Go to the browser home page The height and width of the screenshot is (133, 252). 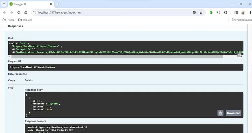(x=26, y=13)
